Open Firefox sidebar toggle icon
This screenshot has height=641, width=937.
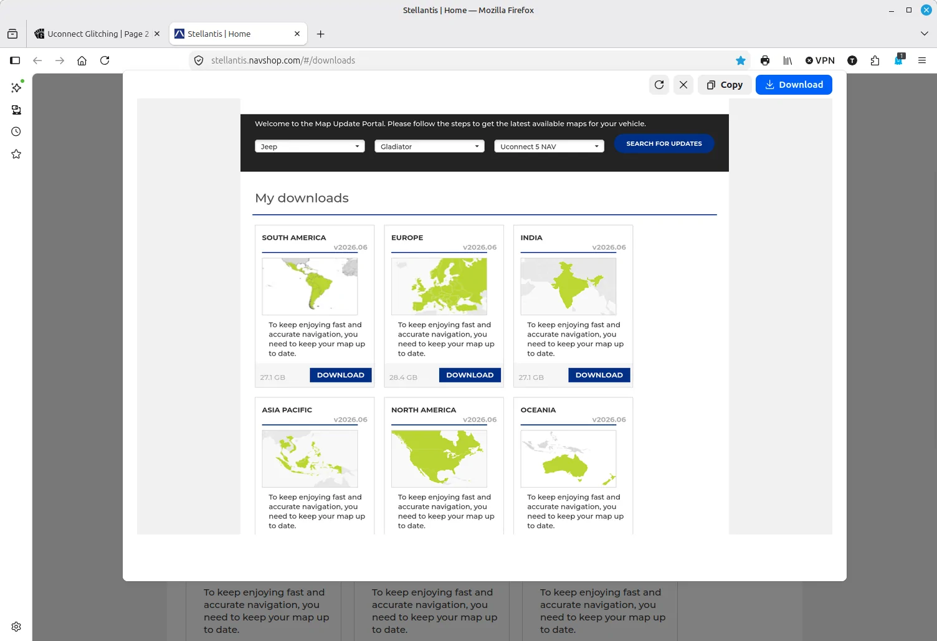point(15,60)
